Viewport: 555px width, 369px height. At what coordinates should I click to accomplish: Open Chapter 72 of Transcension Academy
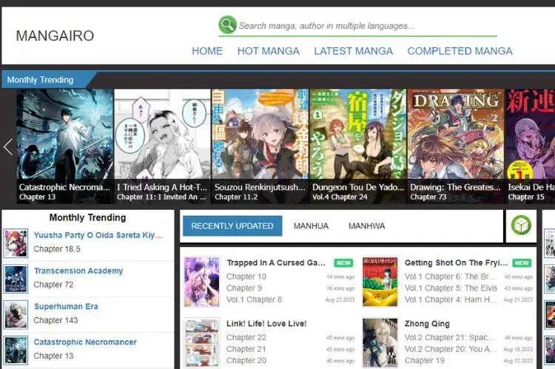click(53, 285)
